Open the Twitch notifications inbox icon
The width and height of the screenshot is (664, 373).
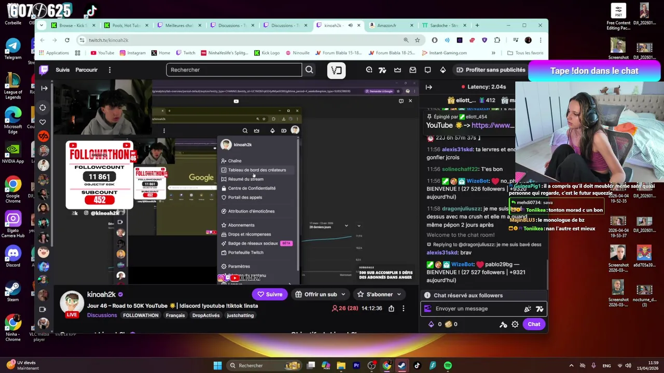[x=413, y=70]
